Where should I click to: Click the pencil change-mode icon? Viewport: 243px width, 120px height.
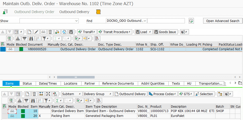pos(36,32)
